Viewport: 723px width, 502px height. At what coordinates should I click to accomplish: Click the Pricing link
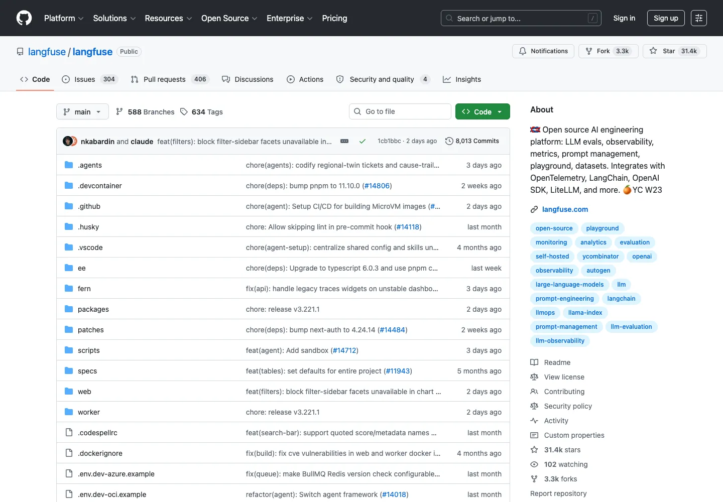click(334, 18)
